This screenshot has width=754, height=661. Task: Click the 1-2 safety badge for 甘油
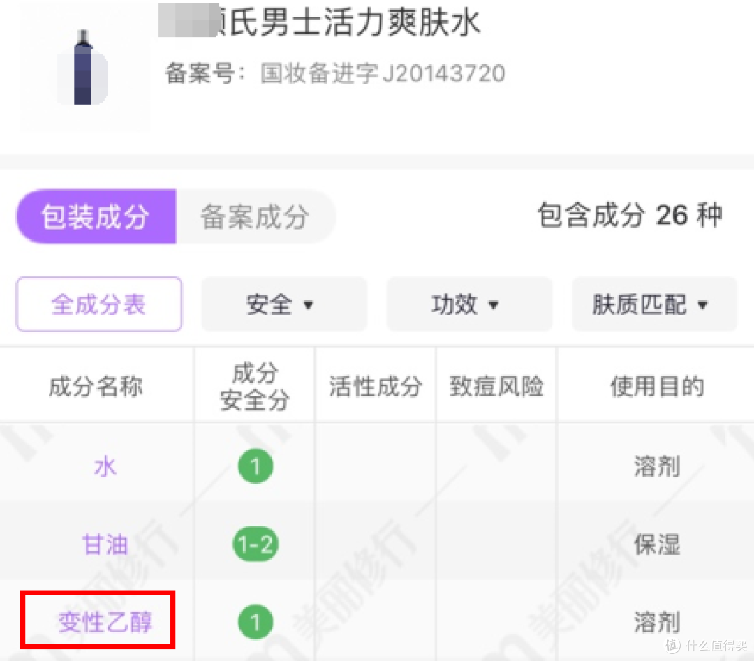click(x=255, y=544)
